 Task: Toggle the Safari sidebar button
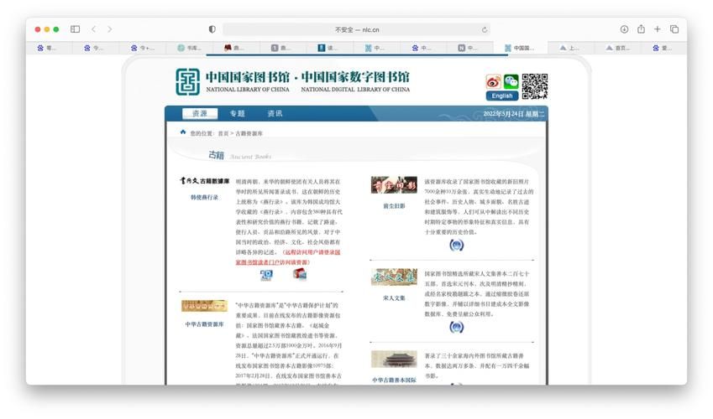tap(75, 29)
